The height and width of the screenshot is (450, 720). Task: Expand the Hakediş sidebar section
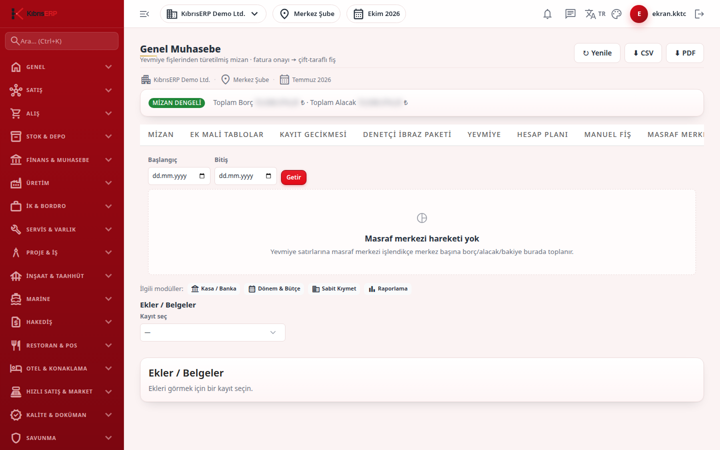(62, 322)
